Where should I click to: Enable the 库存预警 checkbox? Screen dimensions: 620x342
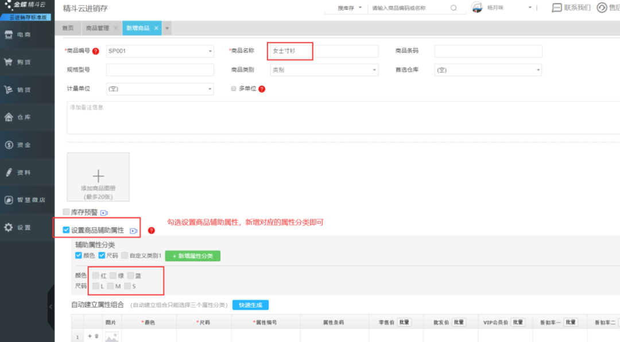66,212
